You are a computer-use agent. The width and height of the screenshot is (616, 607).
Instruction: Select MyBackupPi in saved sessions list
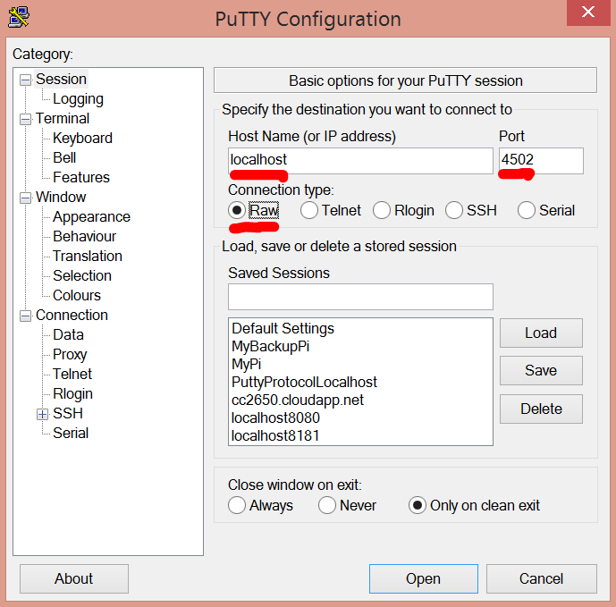[x=270, y=347]
